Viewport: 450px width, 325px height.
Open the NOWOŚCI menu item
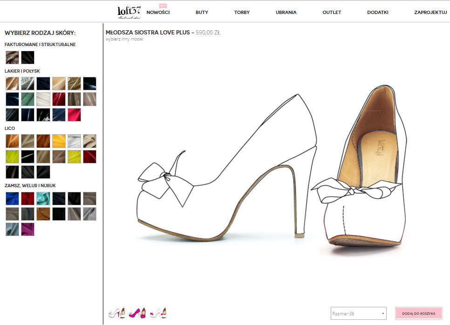[158, 13]
